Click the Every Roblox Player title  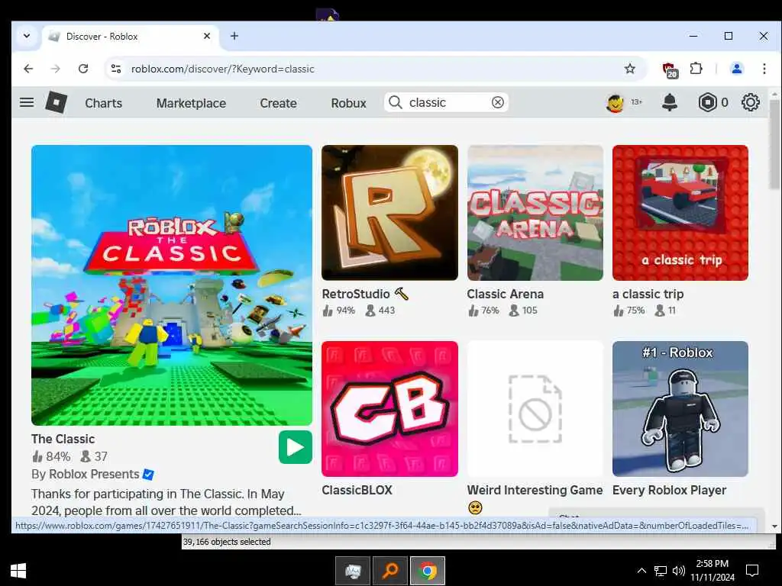(669, 491)
